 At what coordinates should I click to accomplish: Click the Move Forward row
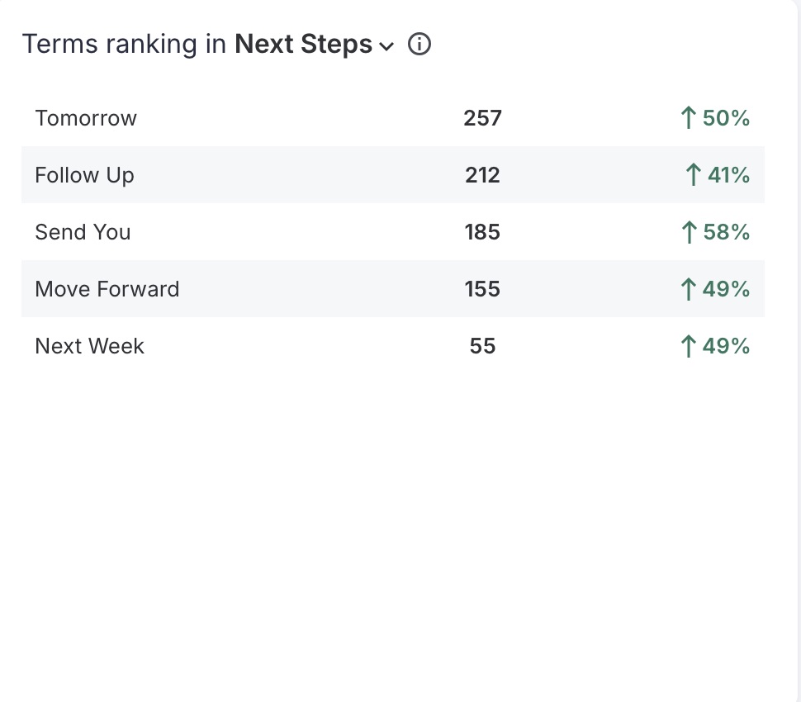107,289
